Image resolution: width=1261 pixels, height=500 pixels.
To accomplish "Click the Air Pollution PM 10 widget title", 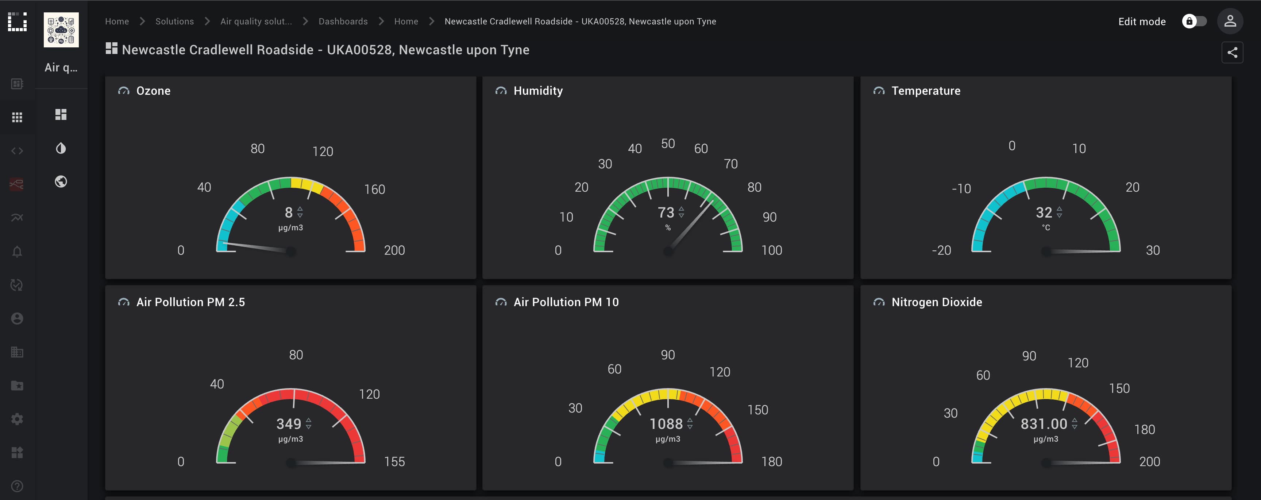I will coord(566,302).
